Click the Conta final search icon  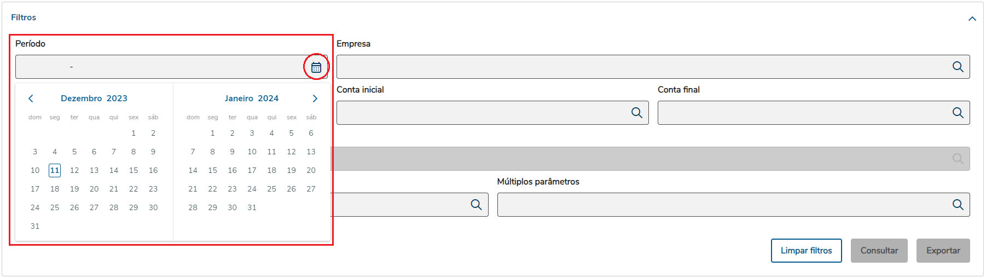point(958,113)
